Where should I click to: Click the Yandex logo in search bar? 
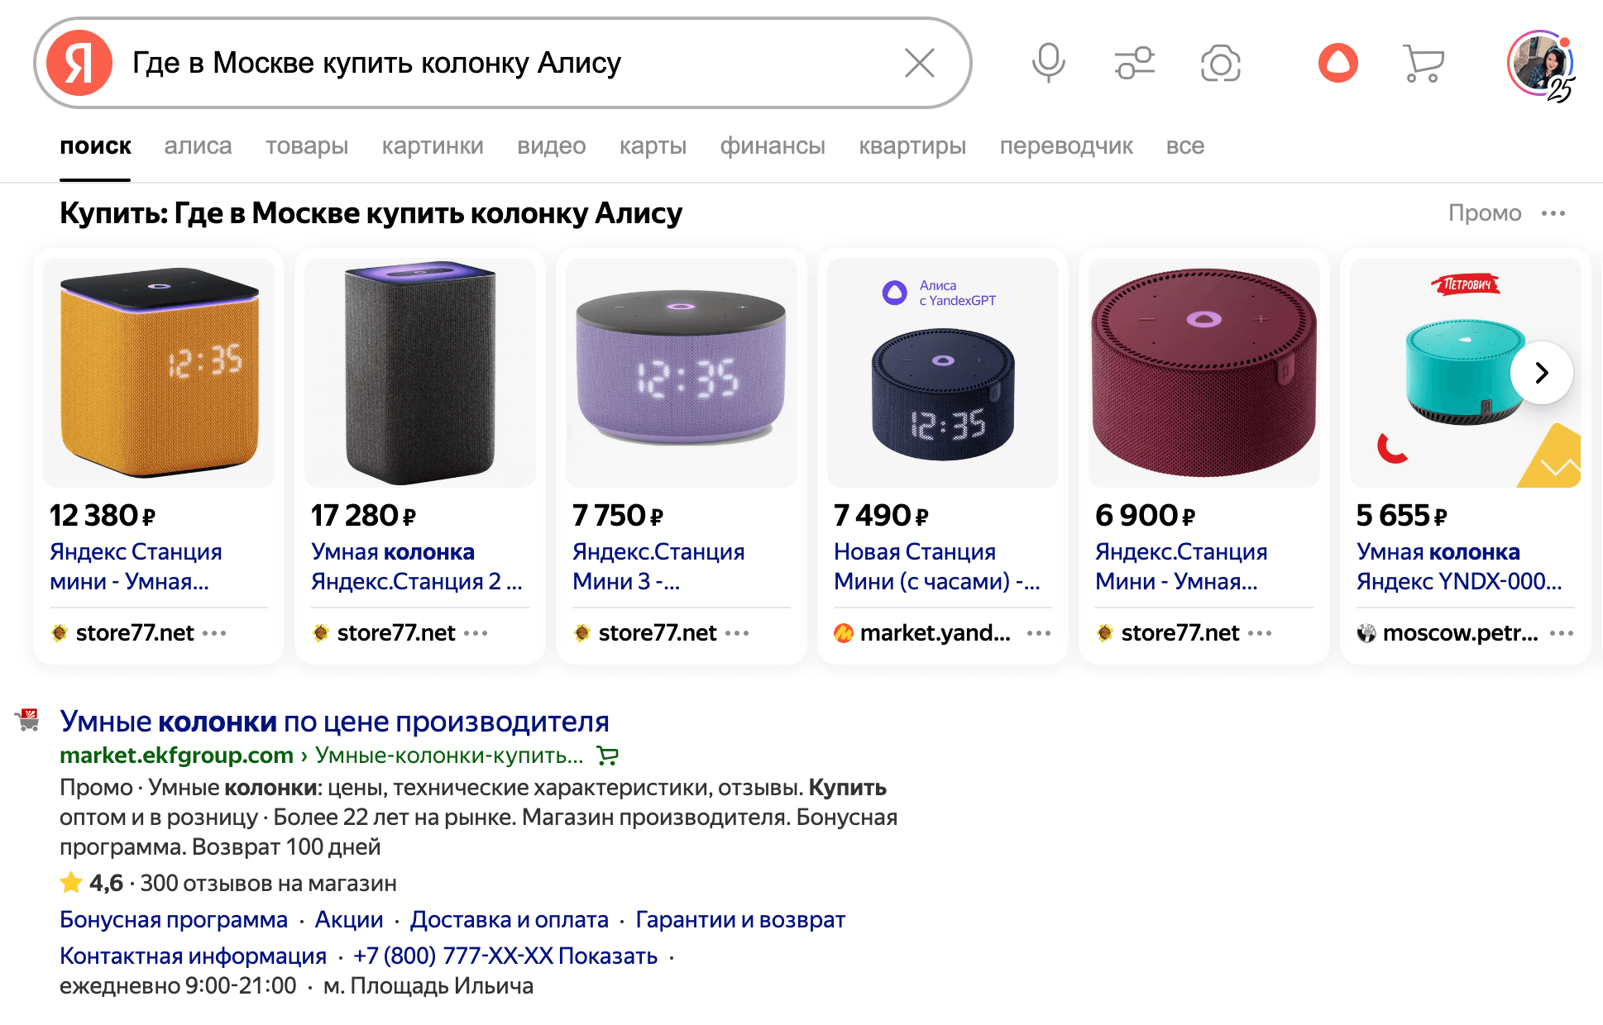(79, 63)
